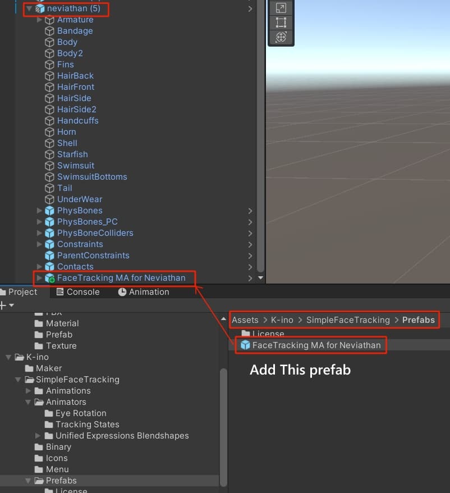
Task: Click the Body object cube icon
Action: [49, 42]
